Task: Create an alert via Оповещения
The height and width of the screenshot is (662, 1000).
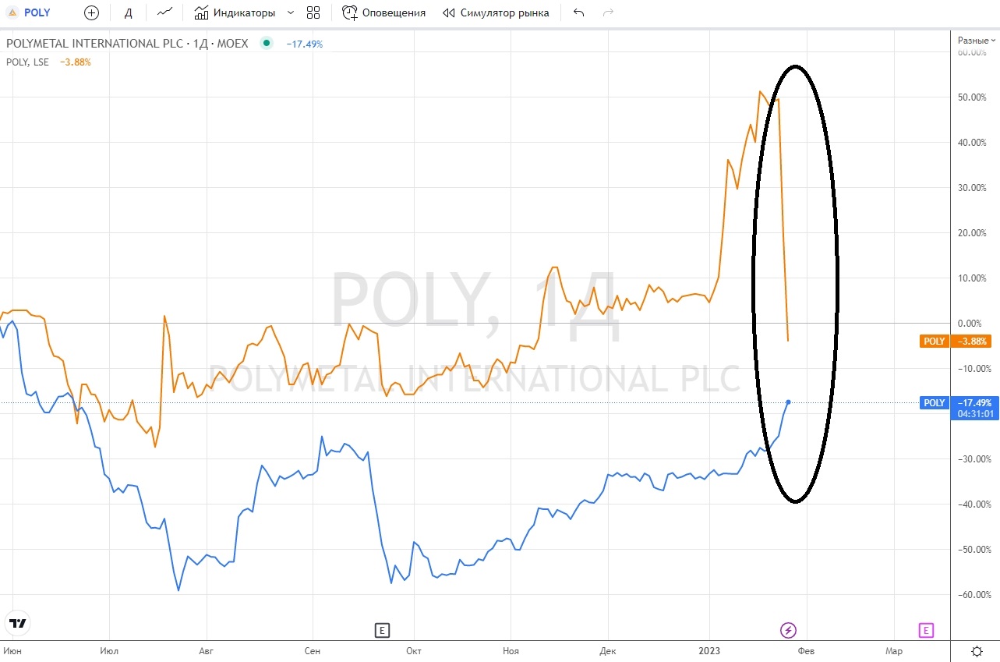Action: point(384,12)
